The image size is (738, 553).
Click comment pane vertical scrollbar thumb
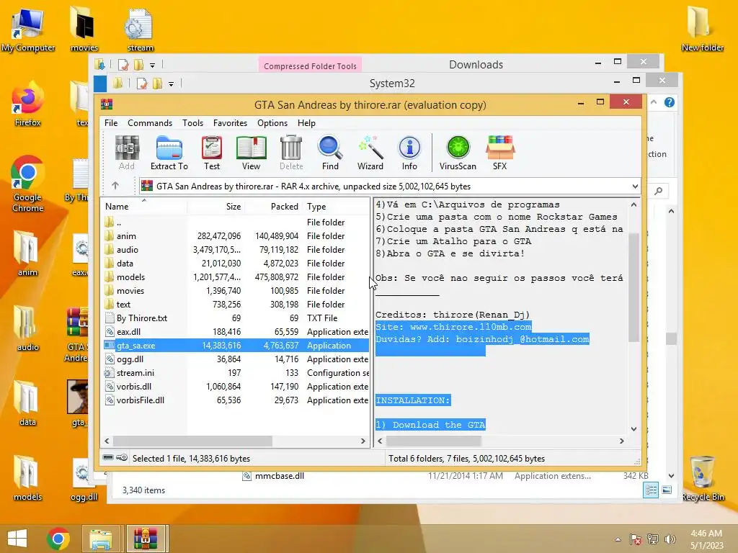(633, 287)
